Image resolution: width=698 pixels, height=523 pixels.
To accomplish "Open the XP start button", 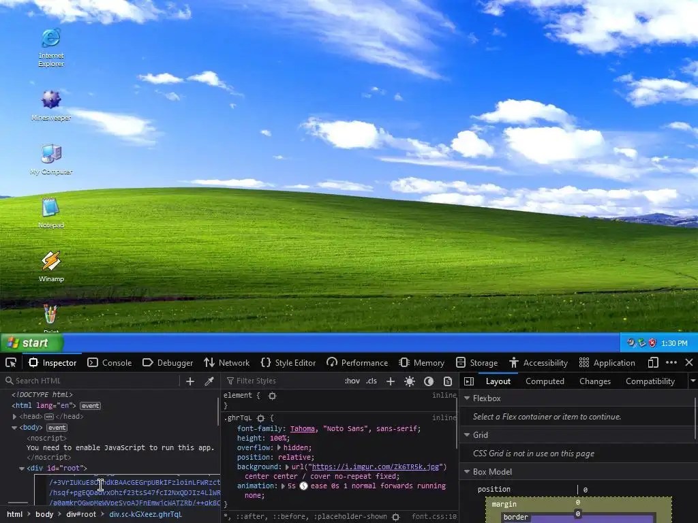I will point(31,343).
